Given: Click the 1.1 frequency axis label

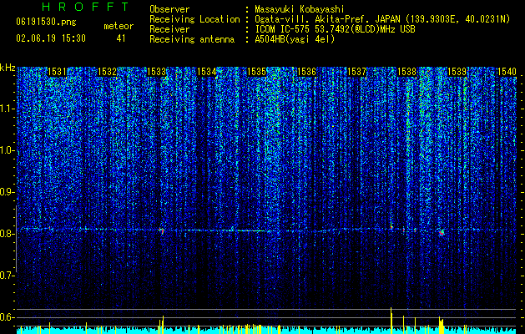Looking at the screenshot, I should (8, 109).
